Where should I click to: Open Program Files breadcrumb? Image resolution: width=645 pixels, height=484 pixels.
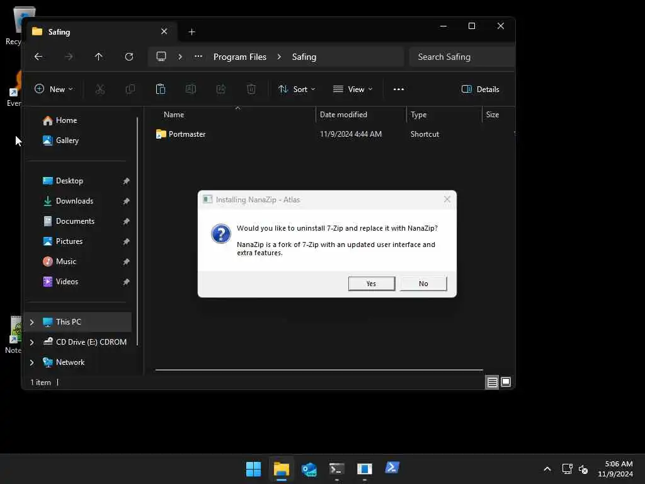coord(240,57)
